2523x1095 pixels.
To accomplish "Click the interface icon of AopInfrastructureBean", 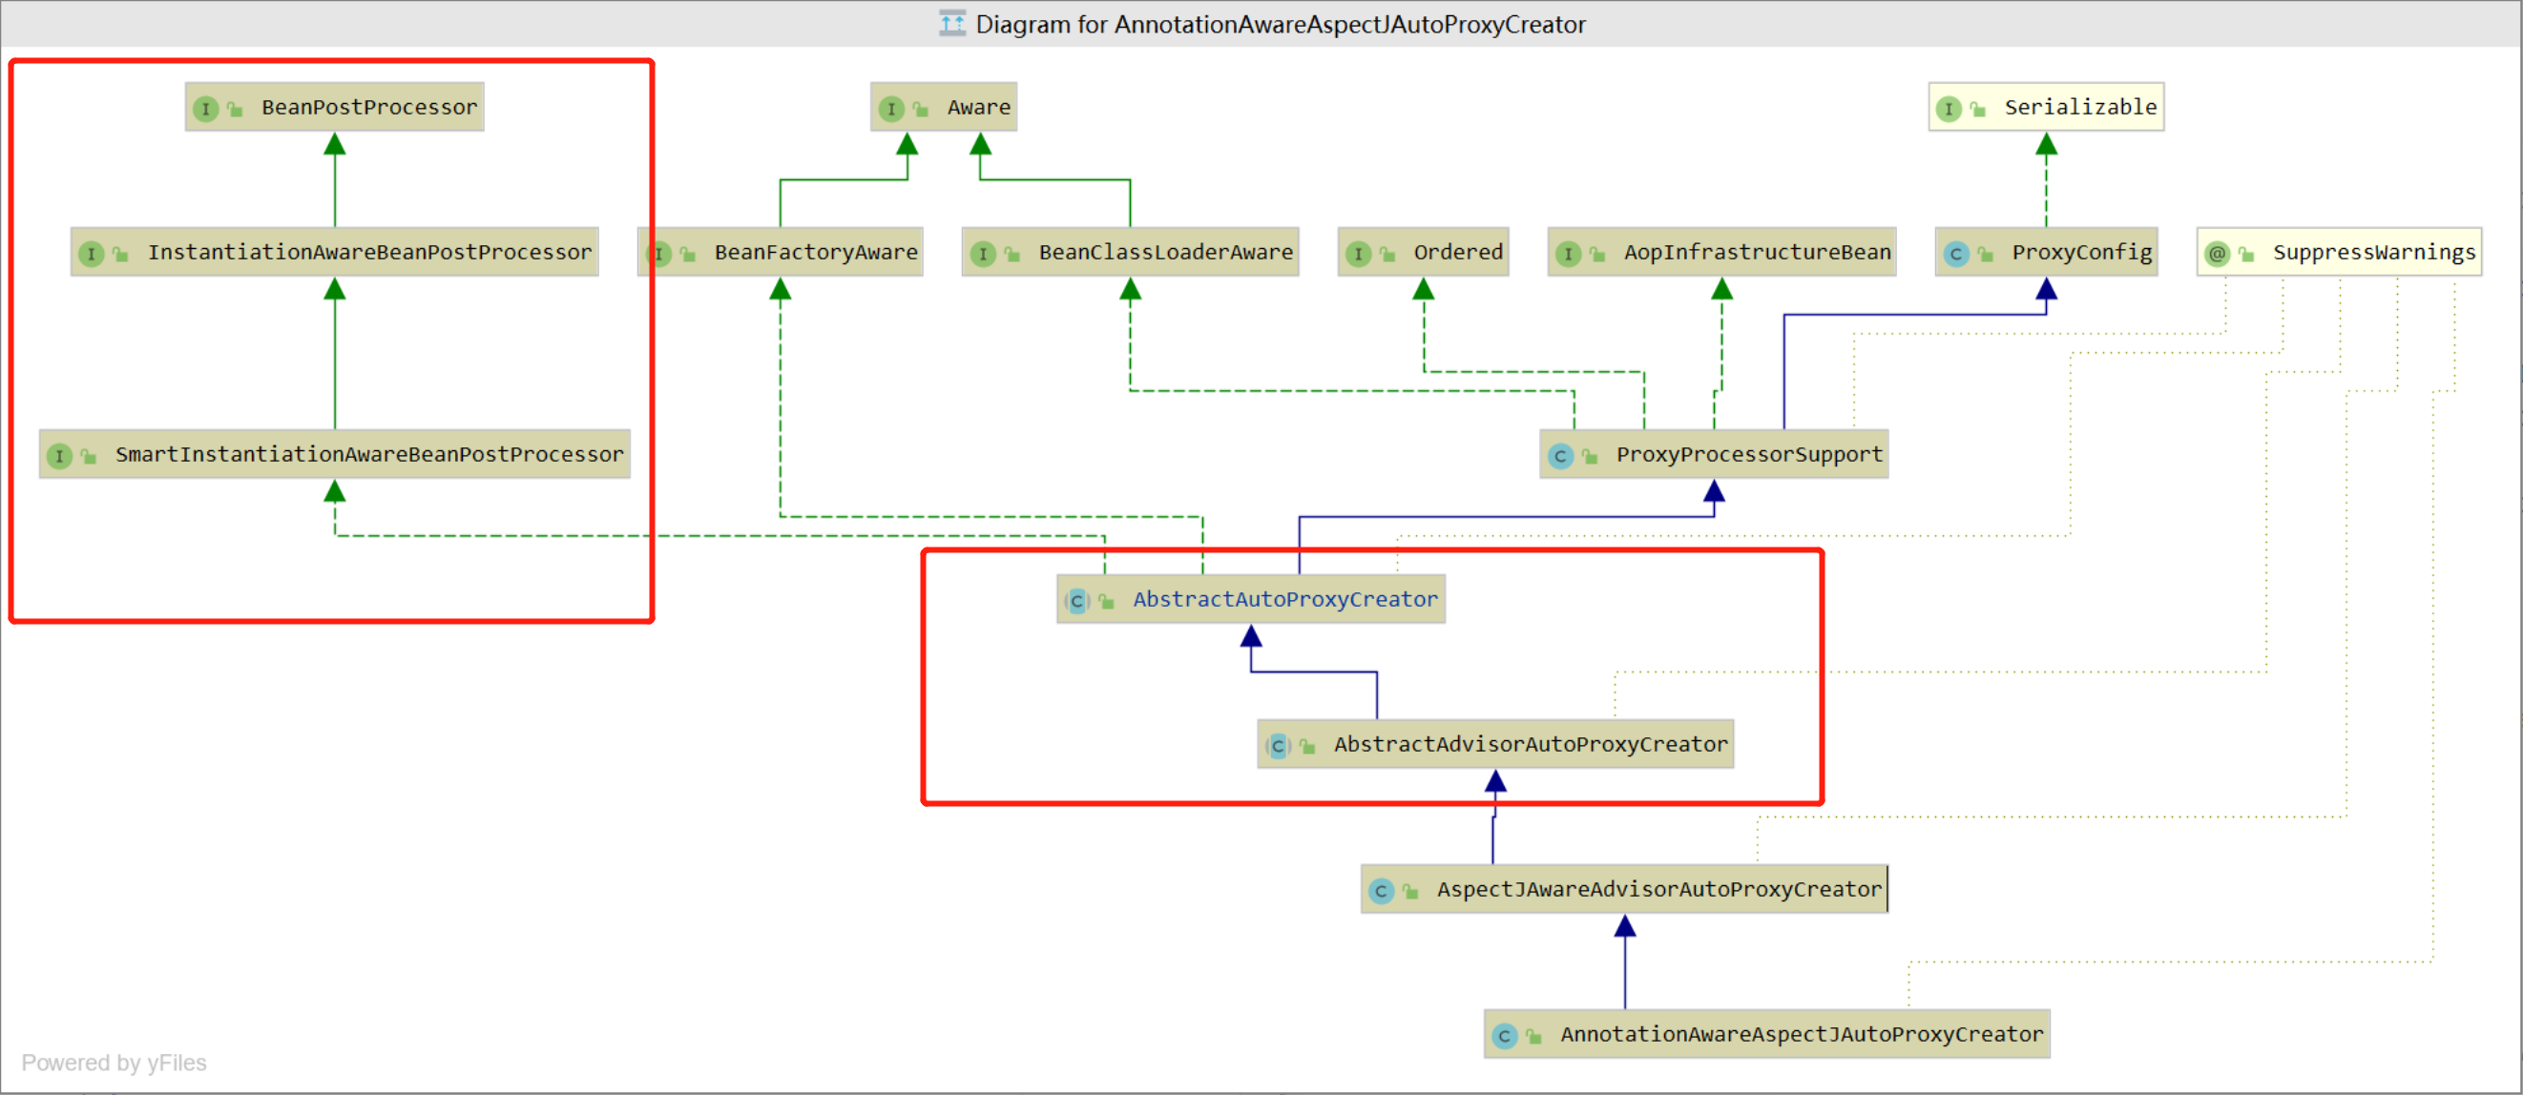I will [x=1568, y=254].
